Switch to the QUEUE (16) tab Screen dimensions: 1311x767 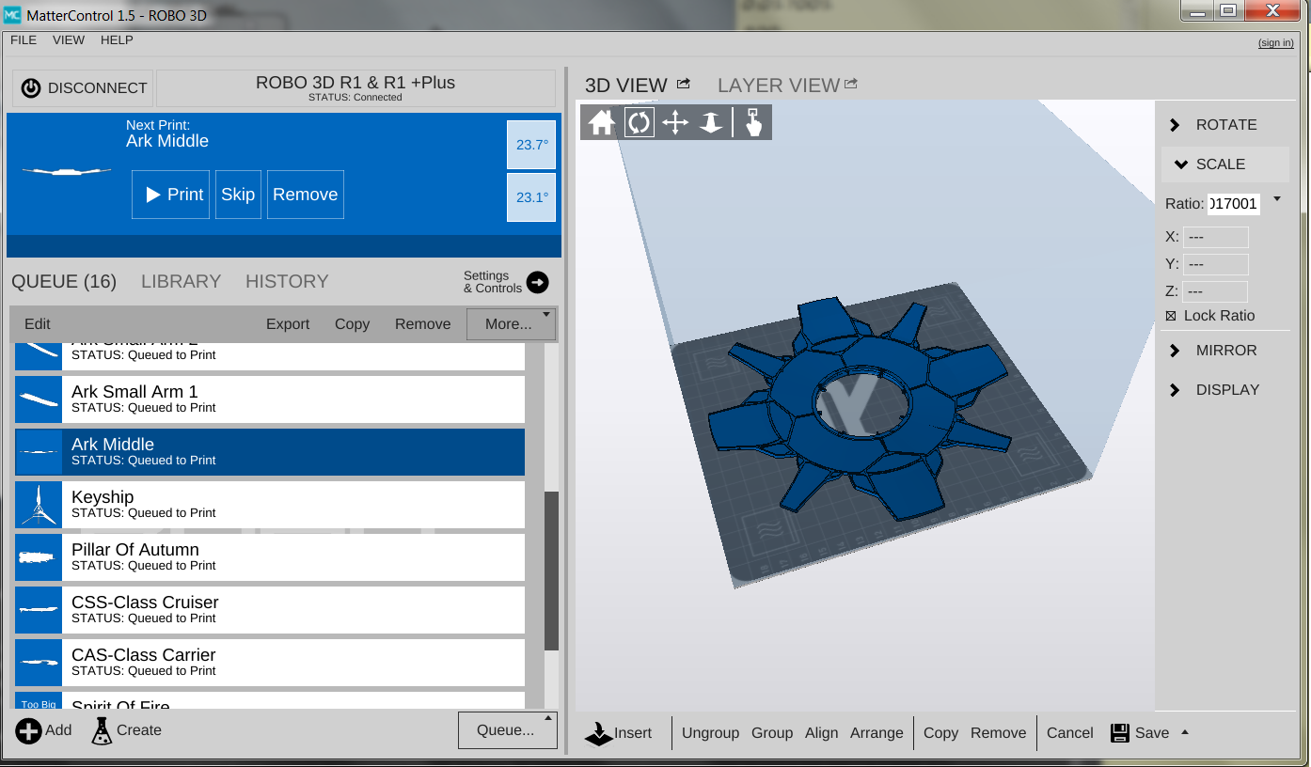64,282
